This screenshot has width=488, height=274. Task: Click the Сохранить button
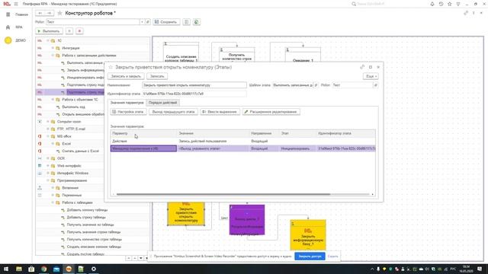pos(166,22)
